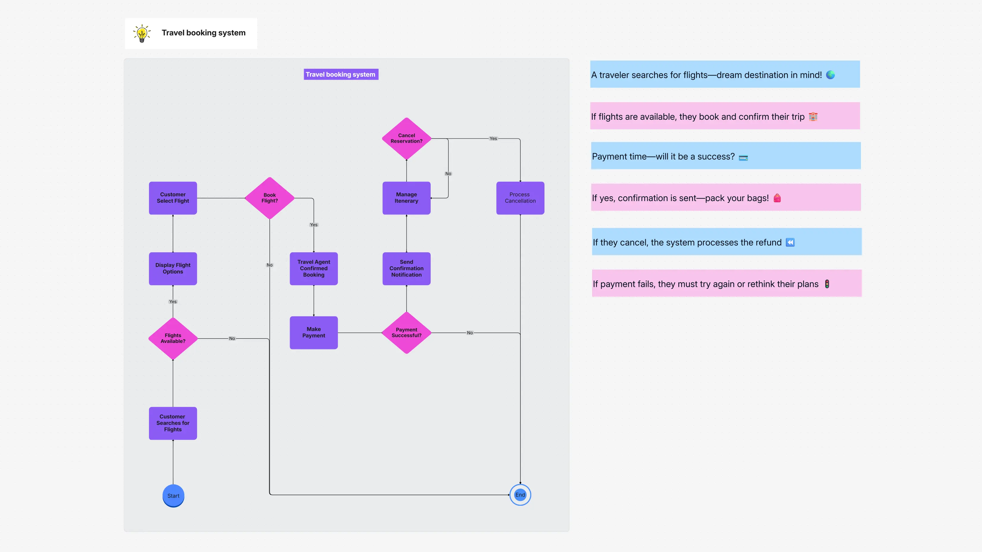Screen dimensions: 982x552
Task: Select the End terminator circle
Action: pyautogui.click(x=520, y=495)
